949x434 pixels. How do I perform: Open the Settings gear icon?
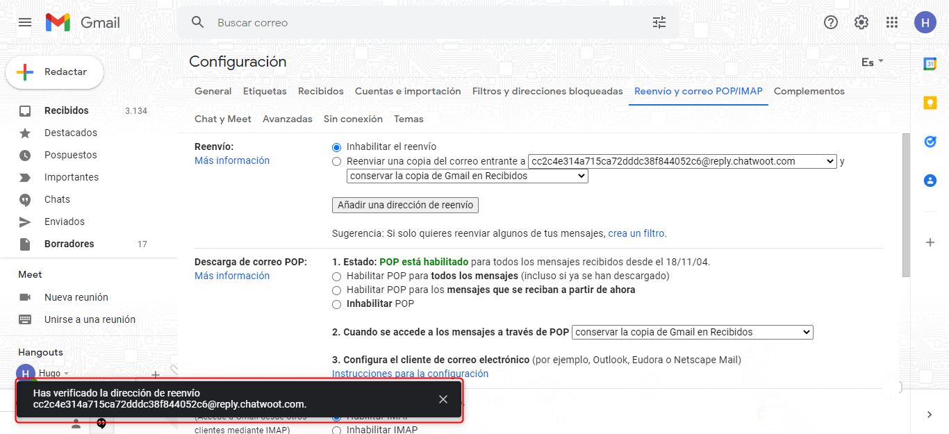[861, 22]
